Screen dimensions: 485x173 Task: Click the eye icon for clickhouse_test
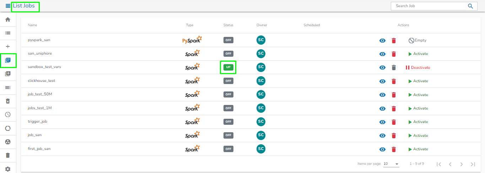(382, 81)
